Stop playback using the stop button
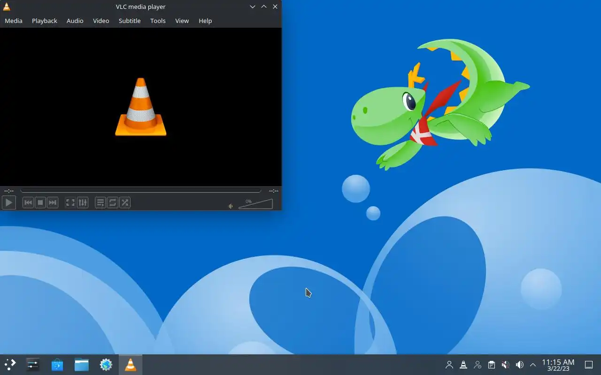Screen dimensions: 601x375 coord(40,202)
